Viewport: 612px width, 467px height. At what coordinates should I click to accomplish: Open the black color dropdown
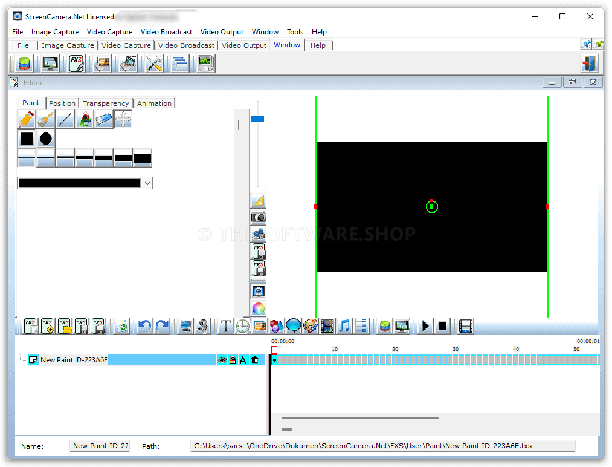click(x=147, y=183)
